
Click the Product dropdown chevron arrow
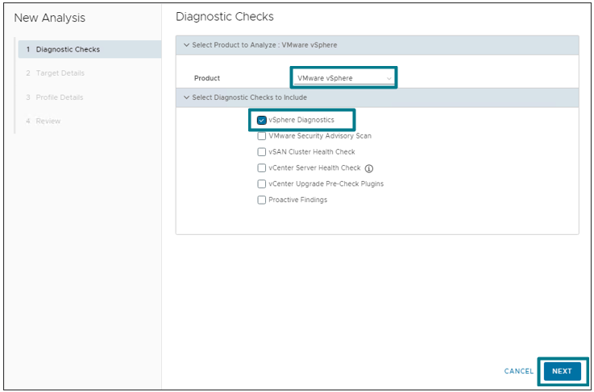[x=389, y=78]
